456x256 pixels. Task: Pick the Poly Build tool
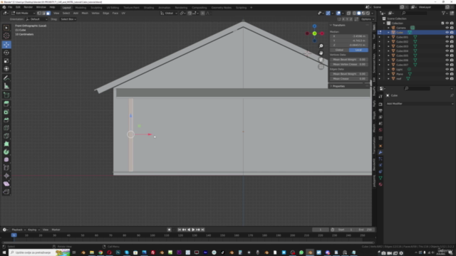pos(6,144)
